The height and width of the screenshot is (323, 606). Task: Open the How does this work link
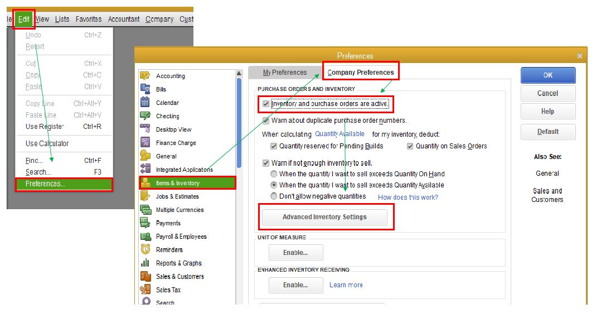(x=408, y=197)
